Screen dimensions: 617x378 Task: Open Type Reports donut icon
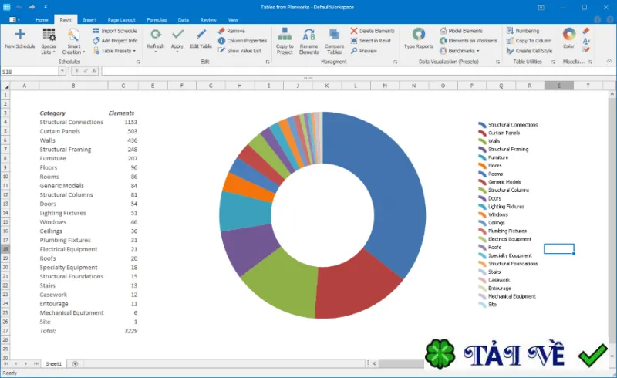[x=419, y=34]
